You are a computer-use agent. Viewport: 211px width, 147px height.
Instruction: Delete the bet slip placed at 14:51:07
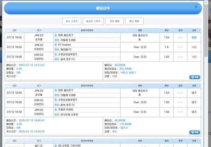click(x=194, y=77)
